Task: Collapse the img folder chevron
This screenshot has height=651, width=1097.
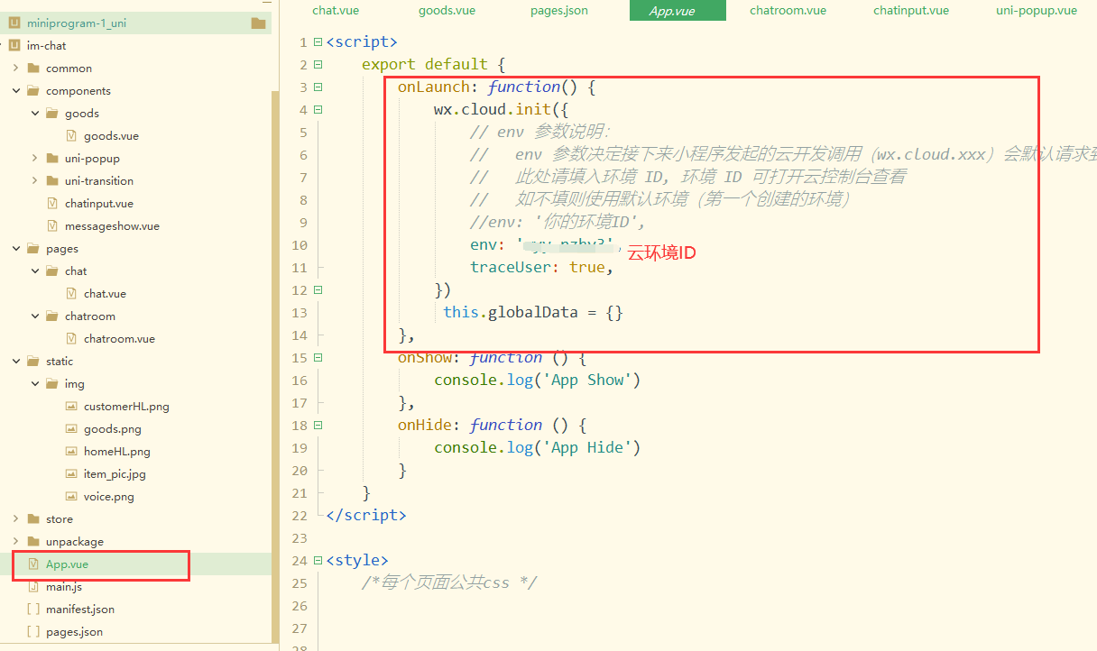Action: point(34,383)
